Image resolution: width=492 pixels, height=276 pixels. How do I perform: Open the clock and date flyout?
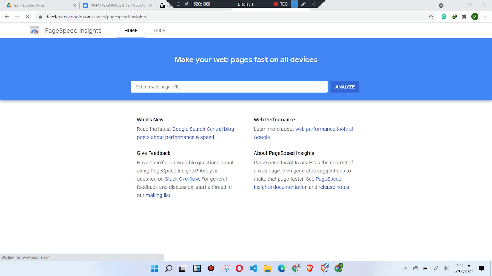(x=463, y=268)
